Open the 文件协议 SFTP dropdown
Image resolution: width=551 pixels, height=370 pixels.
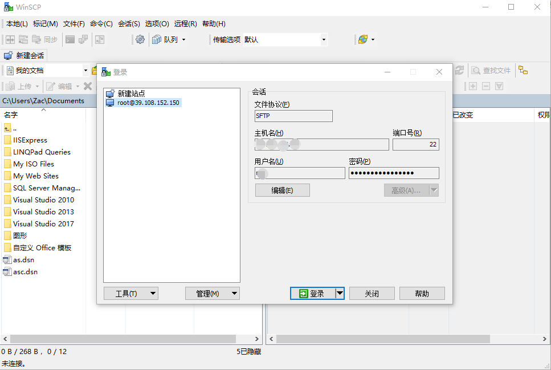(293, 116)
